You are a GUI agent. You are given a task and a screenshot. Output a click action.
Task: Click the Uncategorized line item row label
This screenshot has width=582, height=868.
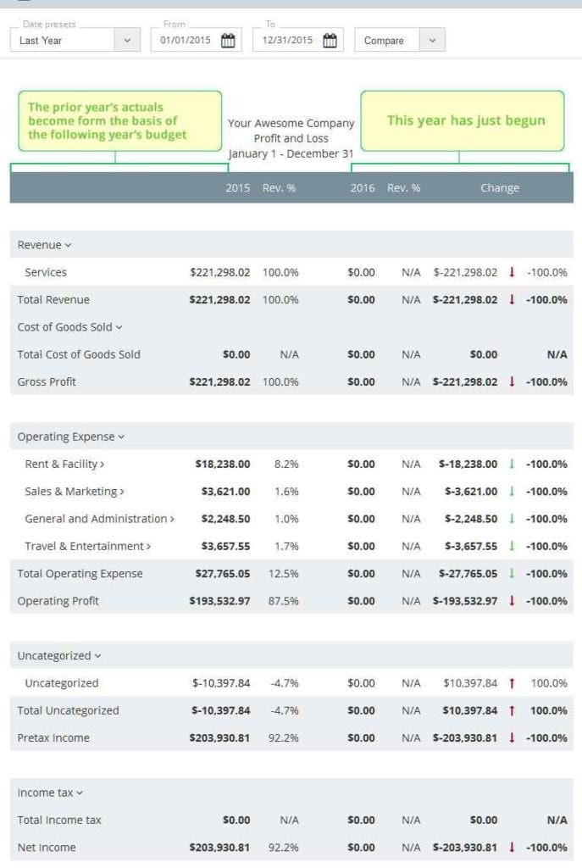pyautogui.click(x=61, y=683)
